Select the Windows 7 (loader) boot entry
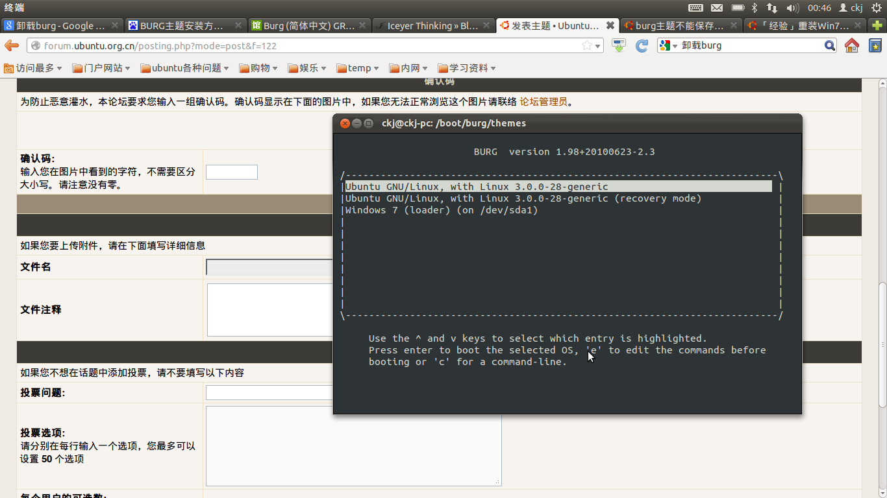The height and width of the screenshot is (498, 887). tap(442, 210)
